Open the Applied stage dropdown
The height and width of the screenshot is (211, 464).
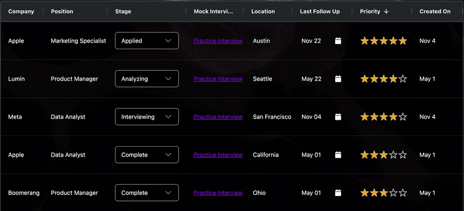147,41
